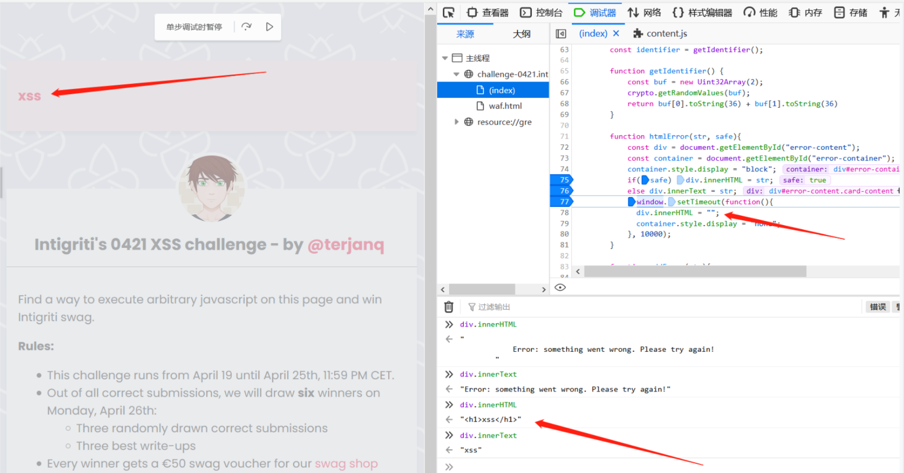Expand the resource://gre tree node

coord(456,122)
